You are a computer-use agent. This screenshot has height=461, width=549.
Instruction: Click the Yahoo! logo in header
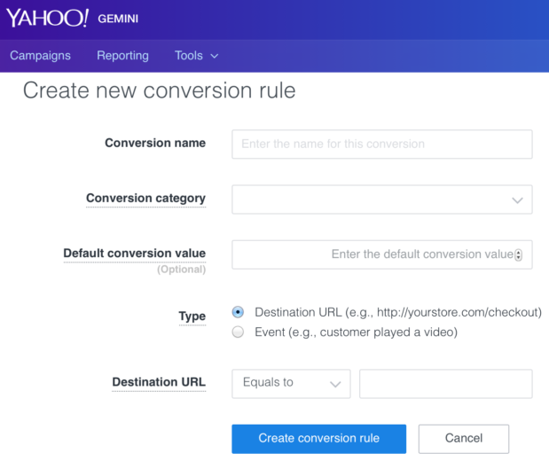point(47,18)
